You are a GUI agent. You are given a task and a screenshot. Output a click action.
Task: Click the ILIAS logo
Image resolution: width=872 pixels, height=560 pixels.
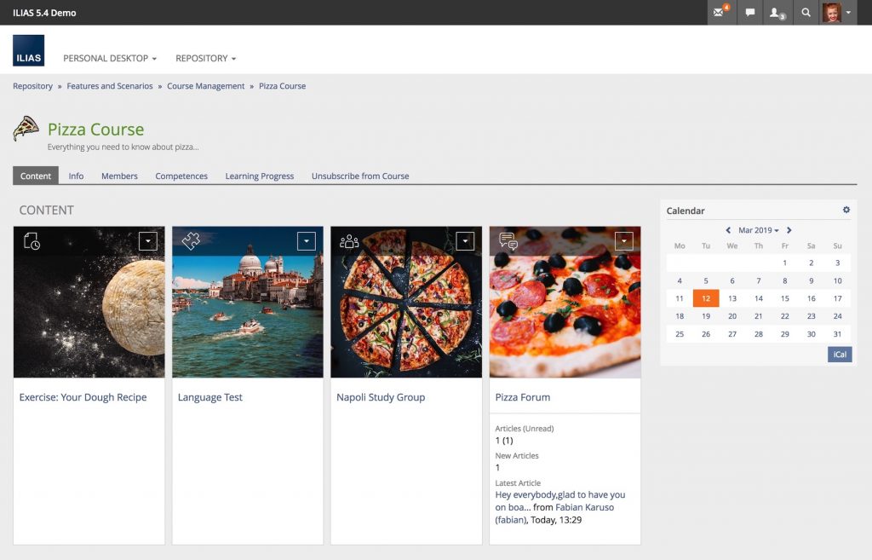tap(28, 51)
